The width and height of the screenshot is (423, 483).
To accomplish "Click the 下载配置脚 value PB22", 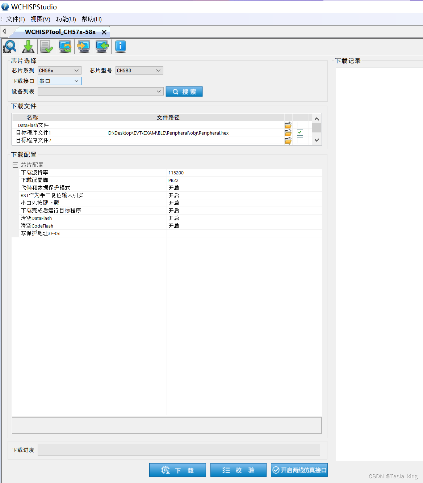I will click(x=244, y=180).
